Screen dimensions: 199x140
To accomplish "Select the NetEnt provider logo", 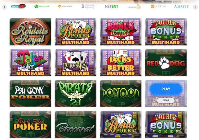I will (x=112, y=6).
